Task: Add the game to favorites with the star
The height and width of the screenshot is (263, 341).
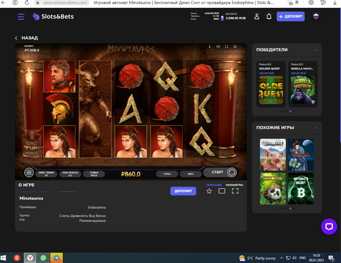Action: (209, 191)
